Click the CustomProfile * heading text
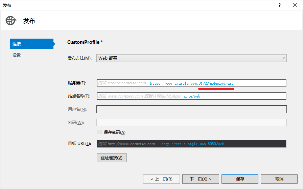This screenshot has width=303, height=189. [85, 42]
